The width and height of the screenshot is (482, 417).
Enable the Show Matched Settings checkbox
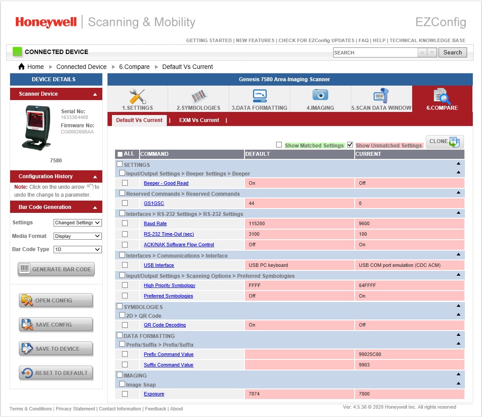(x=279, y=145)
